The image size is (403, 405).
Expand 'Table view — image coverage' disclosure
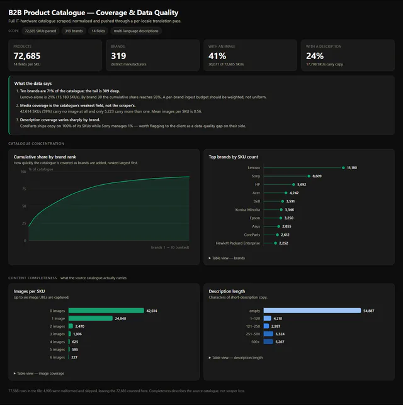(x=39, y=374)
